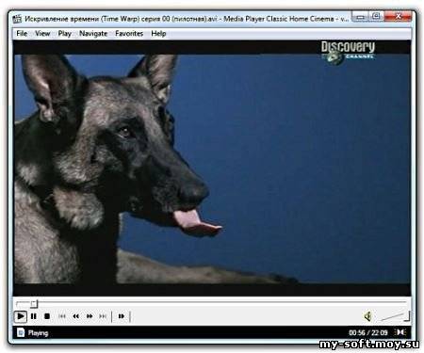Mute audio using the speaker icon

coord(368,316)
